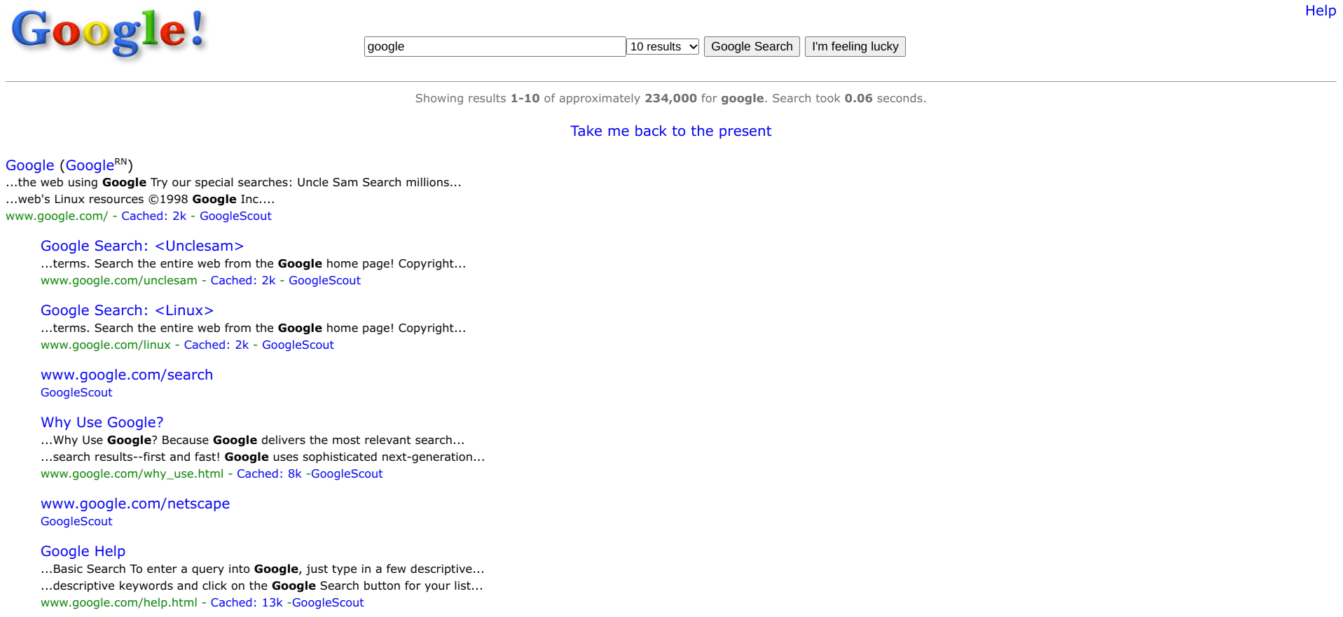Click the I'm feeling lucky button

point(855,47)
